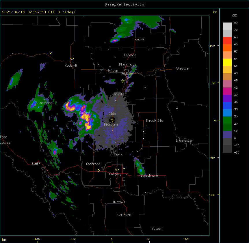The height and width of the screenshot is (243, 249).
Task: Click the RockyMH label
Action: point(71,66)
